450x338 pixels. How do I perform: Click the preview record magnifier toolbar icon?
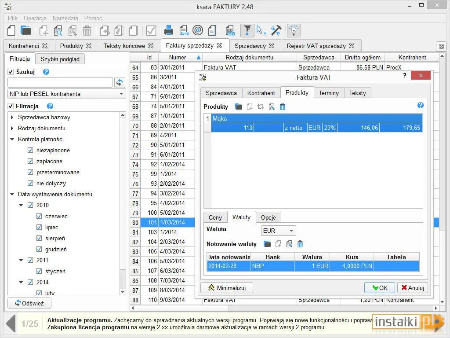(58, 30)
